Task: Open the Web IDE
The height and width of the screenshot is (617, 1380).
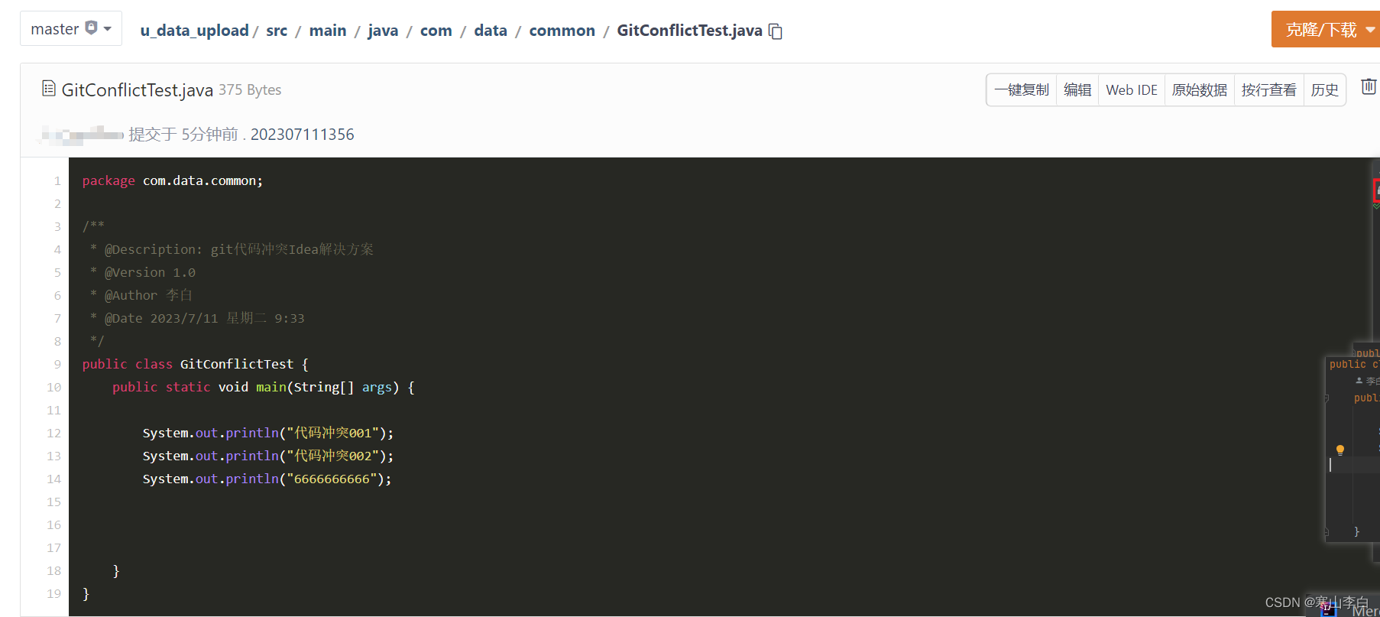Action: [1132, 90]
